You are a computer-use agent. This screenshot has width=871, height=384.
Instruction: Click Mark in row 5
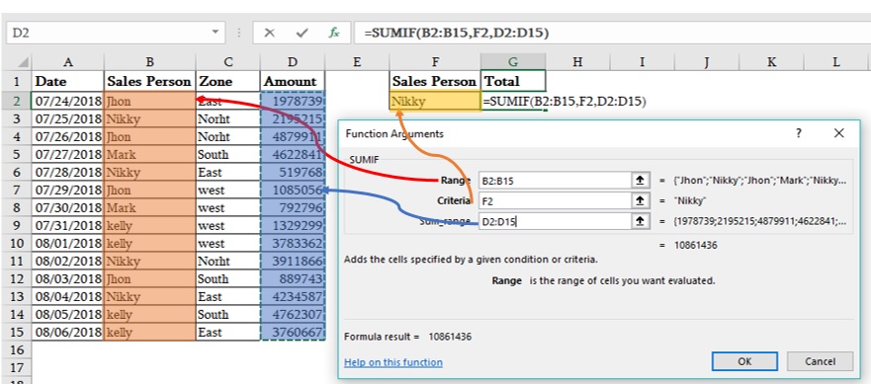[150, 154]
